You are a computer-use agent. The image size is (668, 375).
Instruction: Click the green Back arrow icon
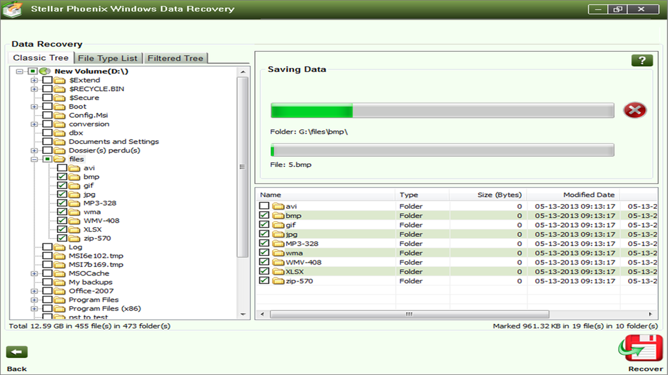(16, 352)
